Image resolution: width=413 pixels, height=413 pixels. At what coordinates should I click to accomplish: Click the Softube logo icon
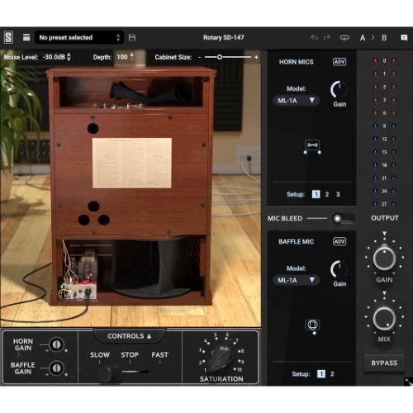(8, 37)
